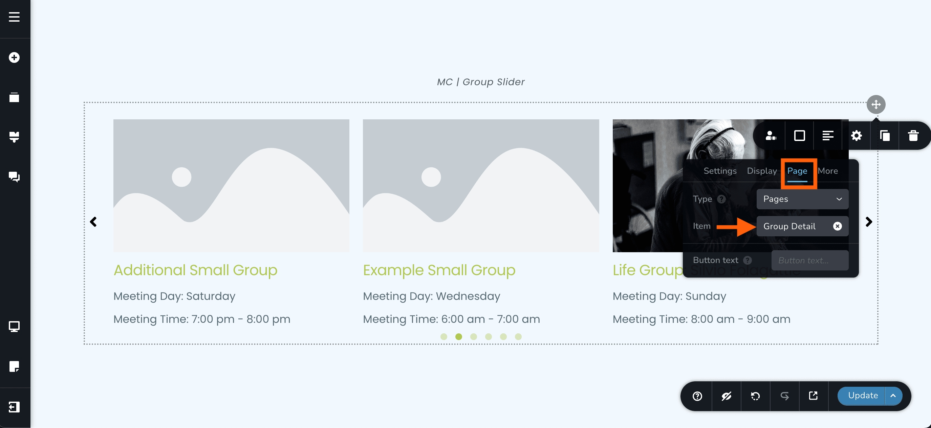Switch to the Display tab
Image resolution: width=931 pixels, height=428 pixels.
pos(761,171)
